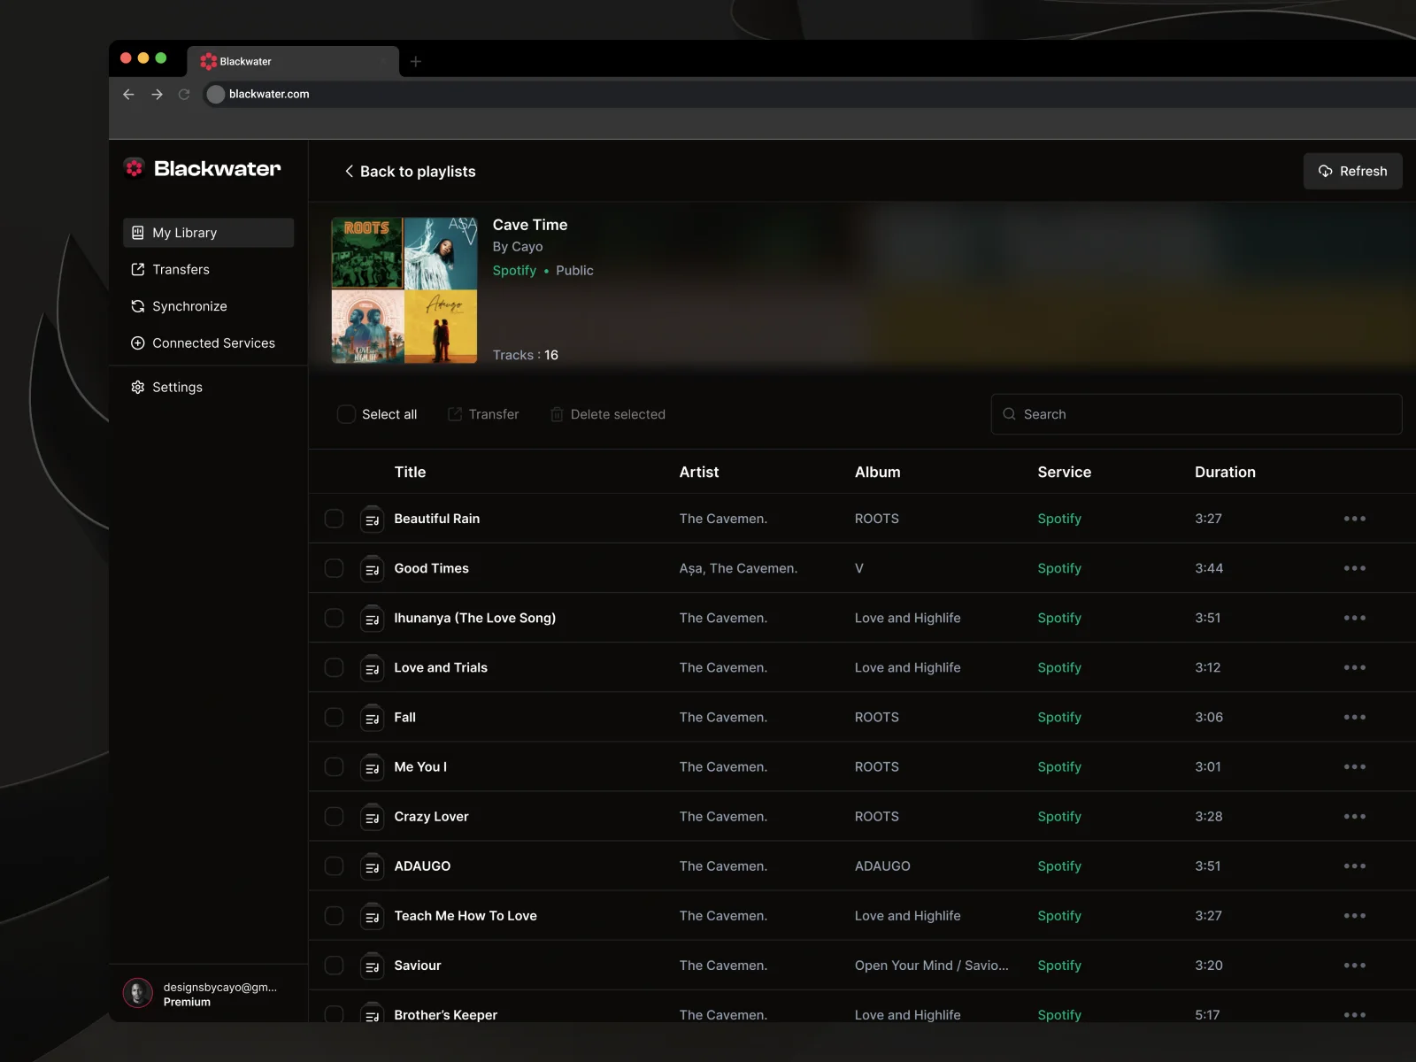Check the box for Crazy Lover
Image resolution: width=1416 pixels, height=1062 pixels.
click(x=334, y=816)
